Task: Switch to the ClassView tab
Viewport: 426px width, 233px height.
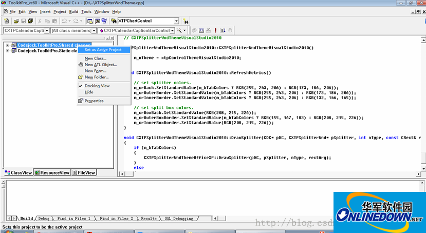Action: click(18, 173)
